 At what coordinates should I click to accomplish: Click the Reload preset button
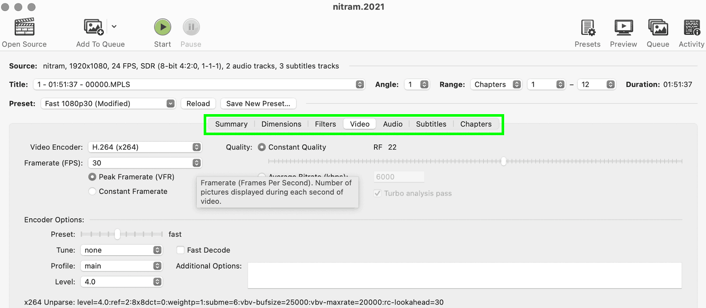tap(198, 103)
